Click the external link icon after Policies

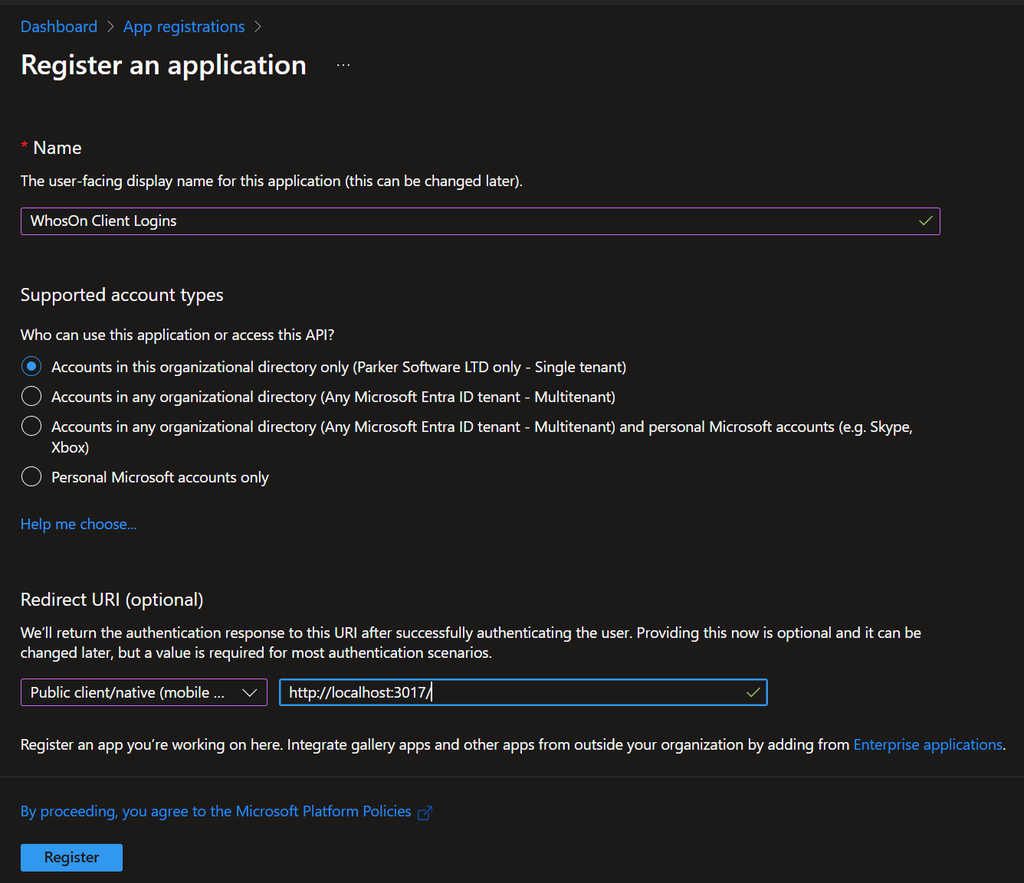pos(425,813)
